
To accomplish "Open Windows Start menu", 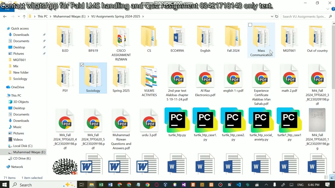I will [4, 185].
